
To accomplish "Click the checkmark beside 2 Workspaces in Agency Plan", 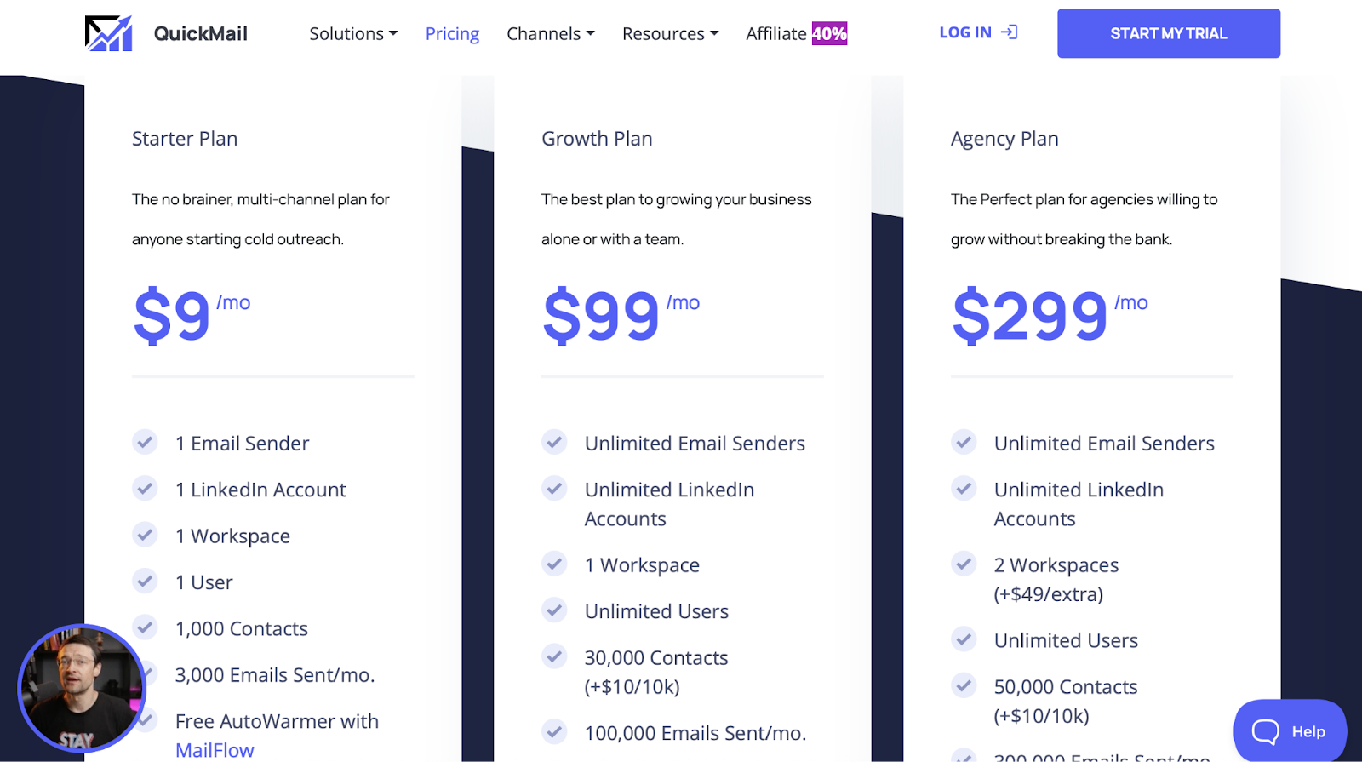I will click(964, 563).
